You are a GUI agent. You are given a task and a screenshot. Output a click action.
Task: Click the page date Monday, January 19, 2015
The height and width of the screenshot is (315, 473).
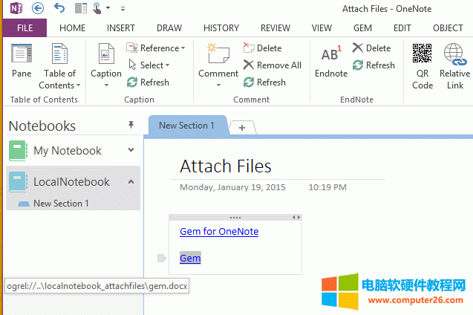[x=232, y=187]
